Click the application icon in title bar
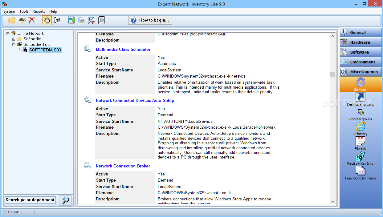 4,4
